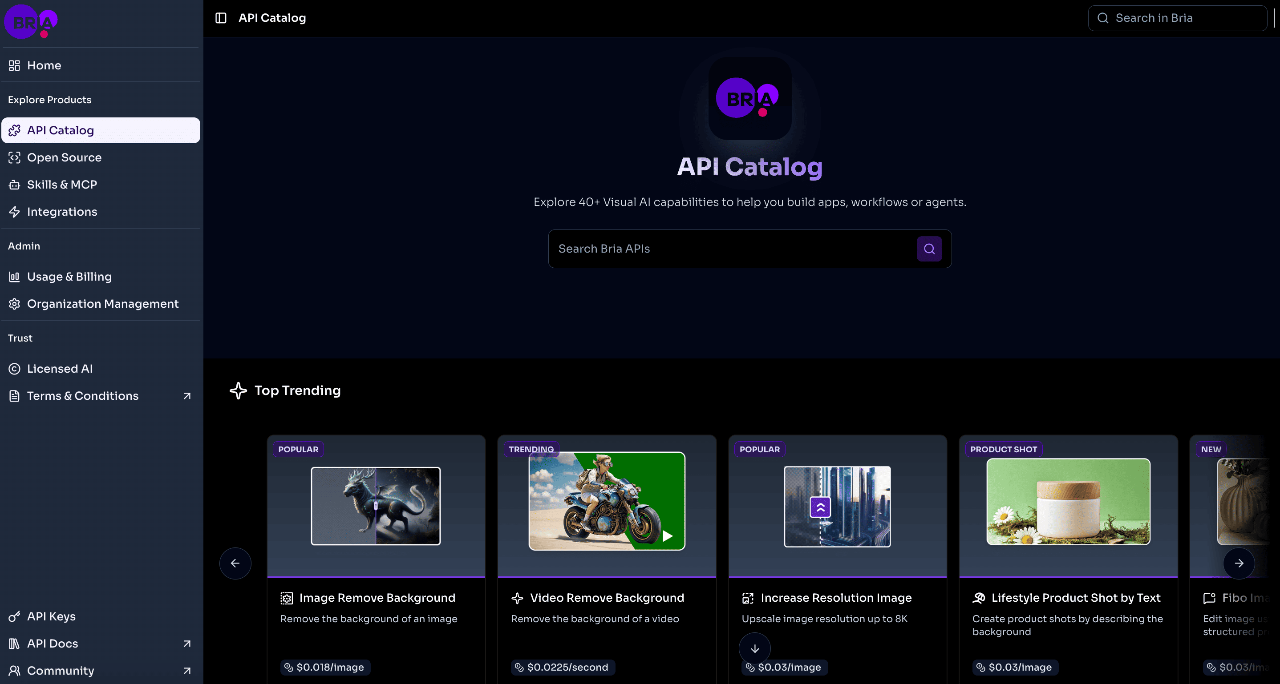Click the Terms & Conditions external arrow
The image size is (1280, 684).
click(187, 396)
